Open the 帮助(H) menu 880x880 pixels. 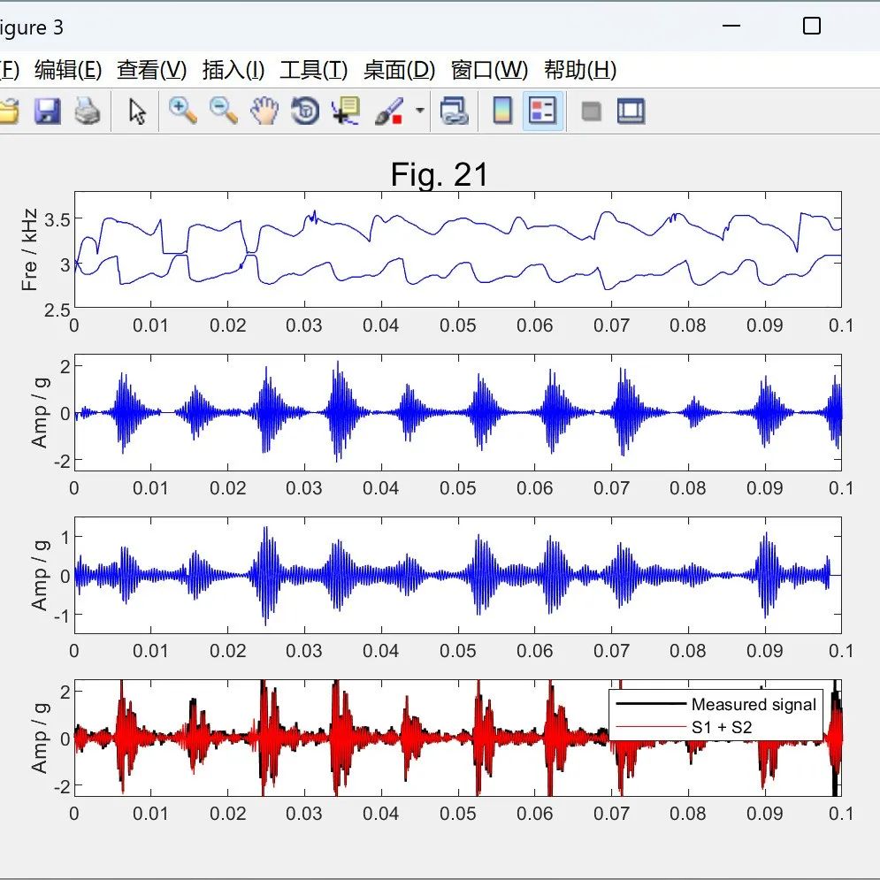click(580, 70)
